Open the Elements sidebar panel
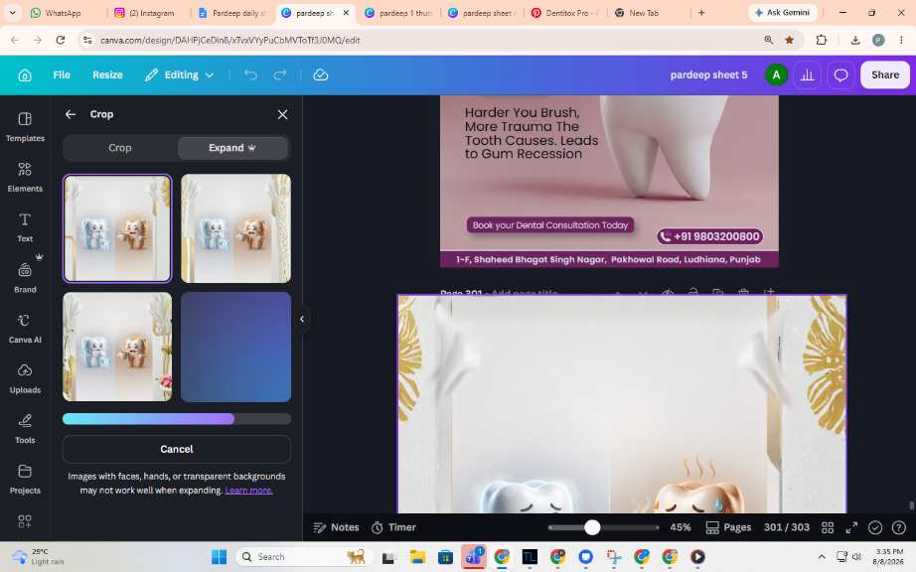916x572 pixels. pyautogui.click(x=25, y=177)
